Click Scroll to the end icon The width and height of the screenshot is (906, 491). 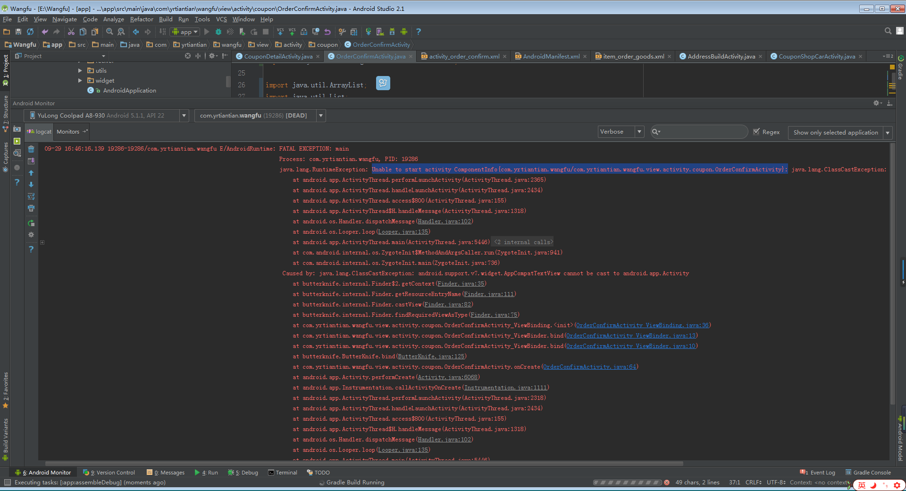pos(31,161)
